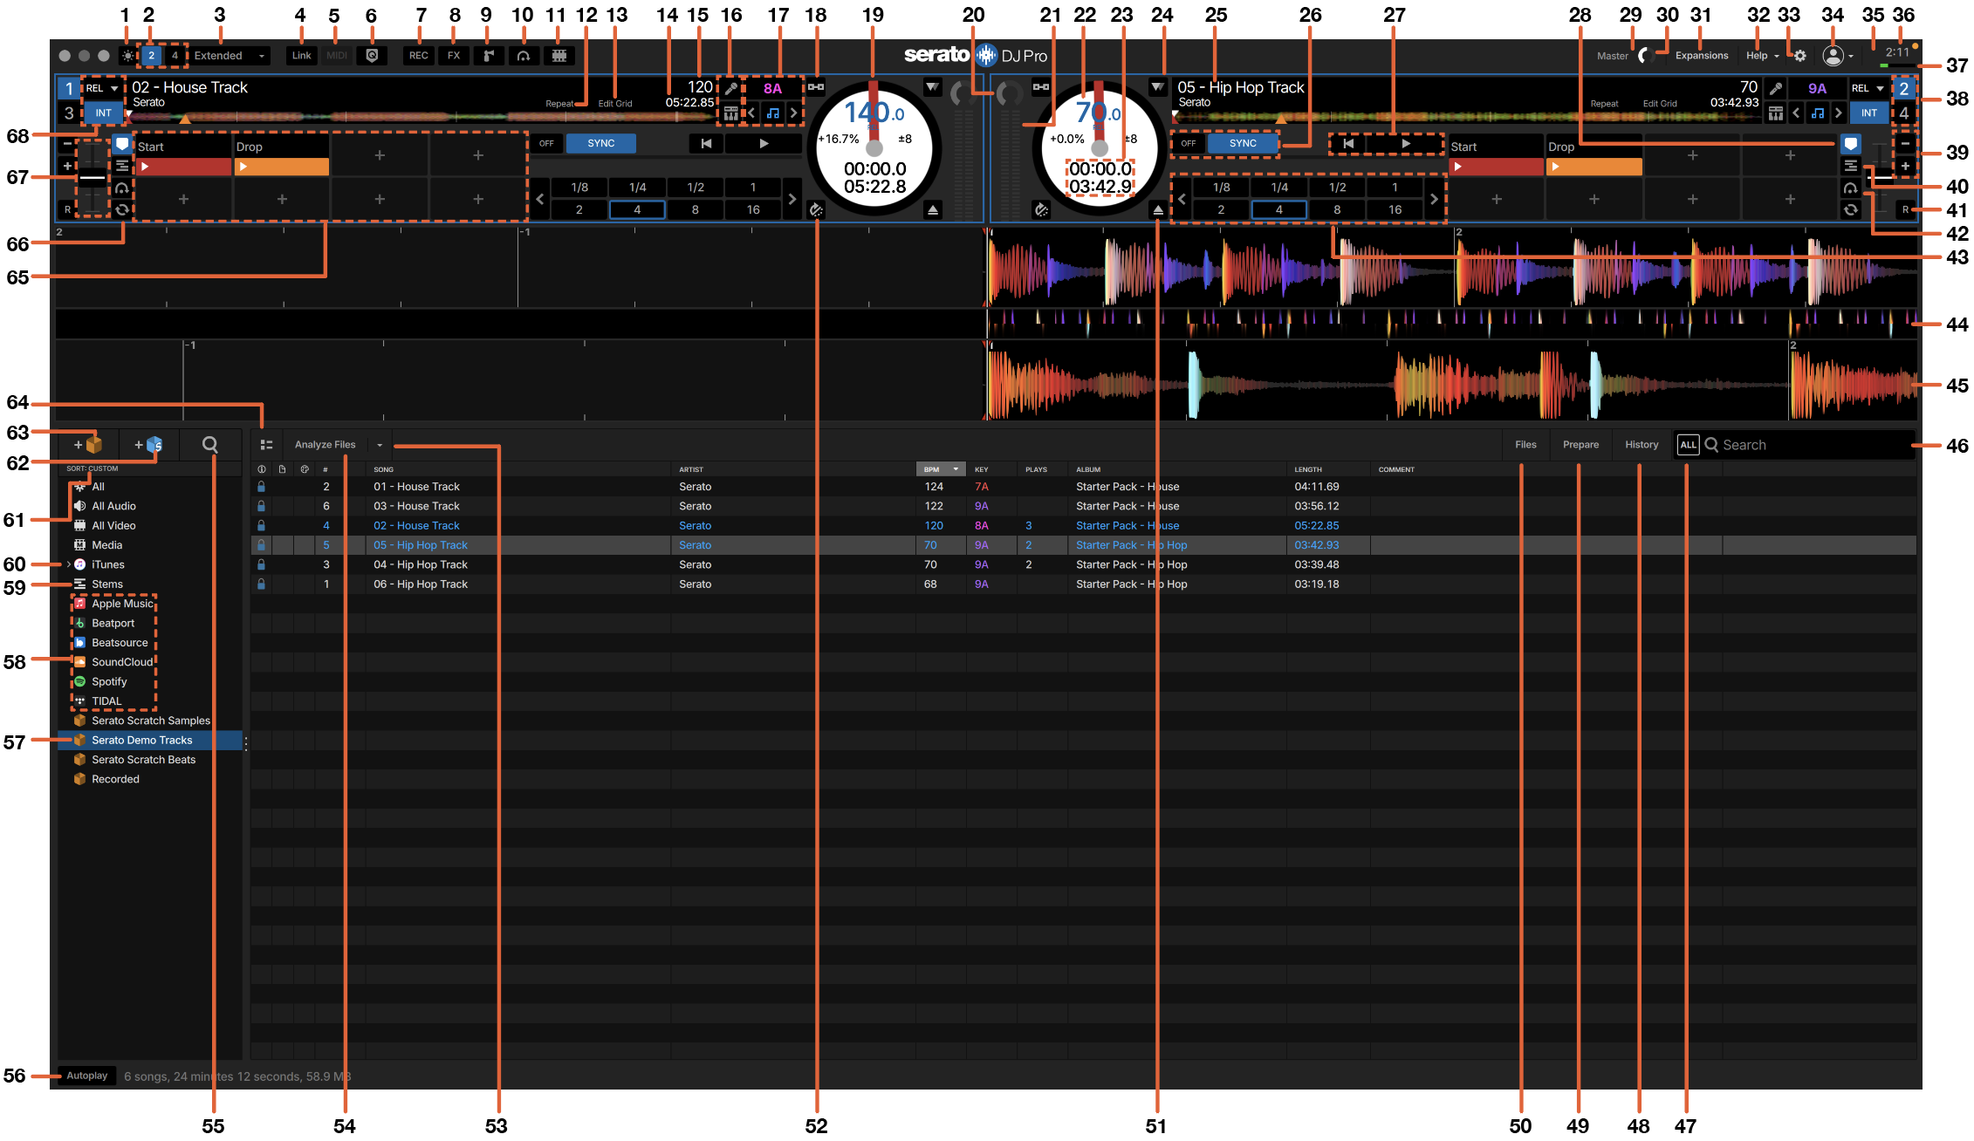Viewport: 1974px width, 1141px height.
Task: Click the link icon above deck 1 platter
Action: click(x=816, y=87)
